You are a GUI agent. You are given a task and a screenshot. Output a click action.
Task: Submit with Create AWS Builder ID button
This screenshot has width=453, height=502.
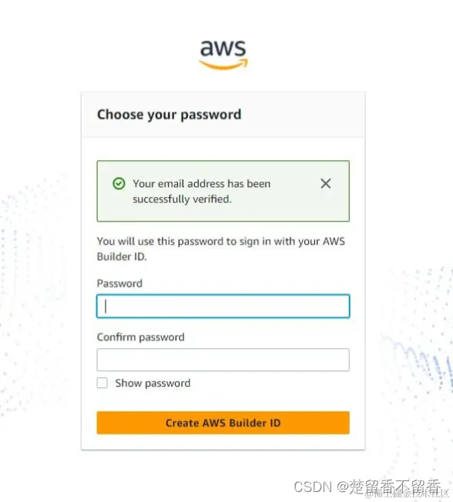click(223, 423)
